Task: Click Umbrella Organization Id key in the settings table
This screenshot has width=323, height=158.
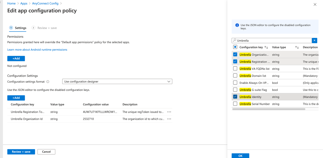Action: point(27,119)
